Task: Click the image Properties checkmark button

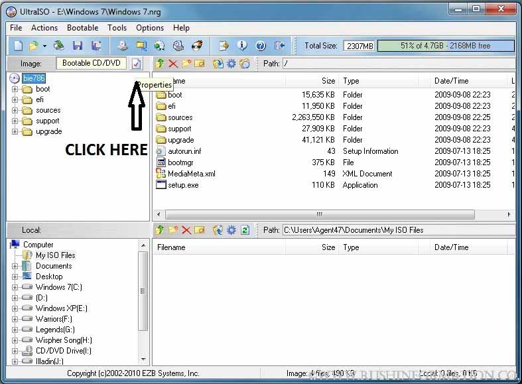Action: click(136, 63)
